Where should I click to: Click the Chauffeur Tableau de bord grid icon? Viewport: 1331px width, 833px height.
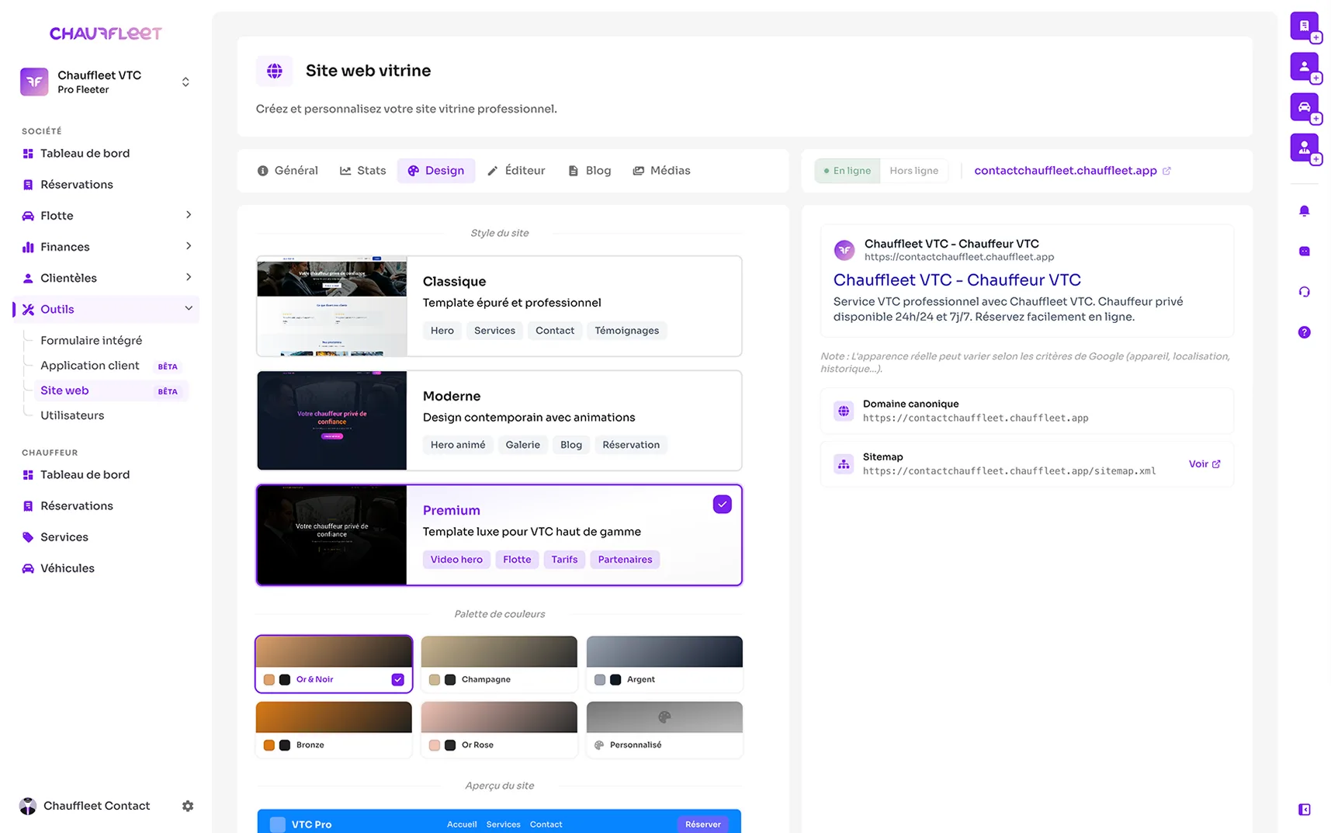[x=28, y=475]
